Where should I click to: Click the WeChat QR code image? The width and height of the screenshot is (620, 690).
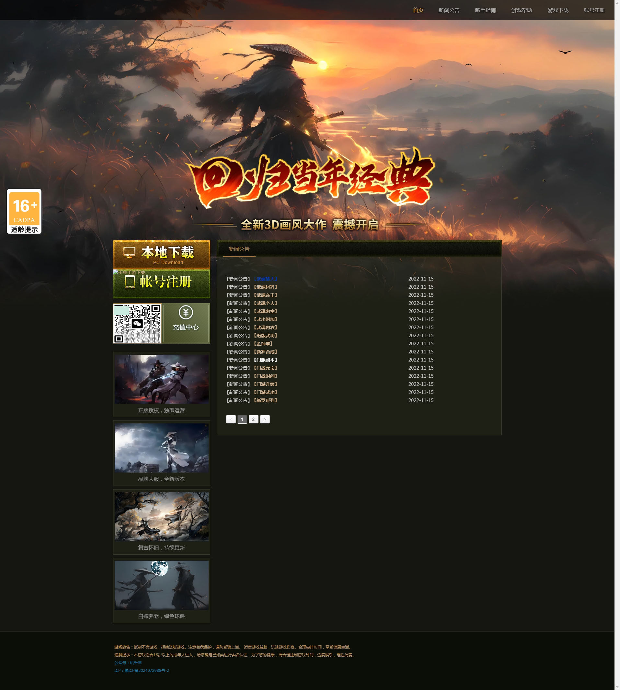[137, 323]
